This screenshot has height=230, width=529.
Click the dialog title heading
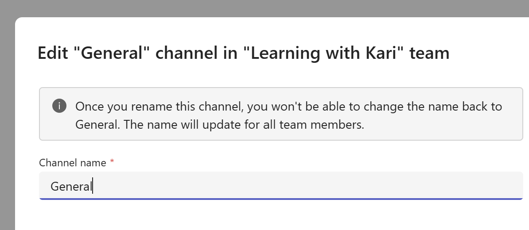(x=243, y=53)
